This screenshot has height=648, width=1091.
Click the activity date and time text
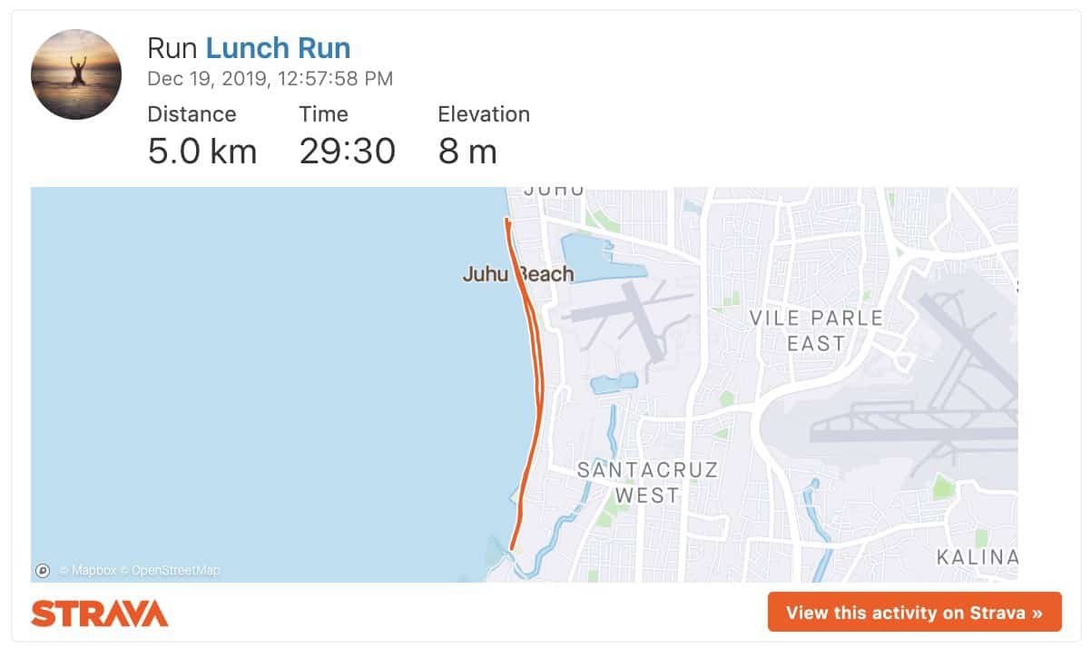[x=270, y=79]
